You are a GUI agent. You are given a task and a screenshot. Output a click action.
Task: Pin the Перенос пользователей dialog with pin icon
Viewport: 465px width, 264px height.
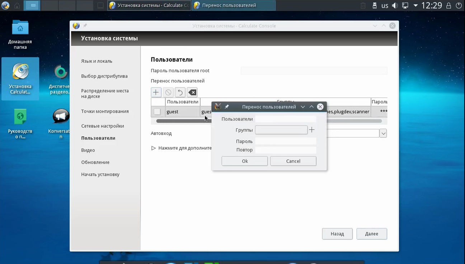coord(227,107)
